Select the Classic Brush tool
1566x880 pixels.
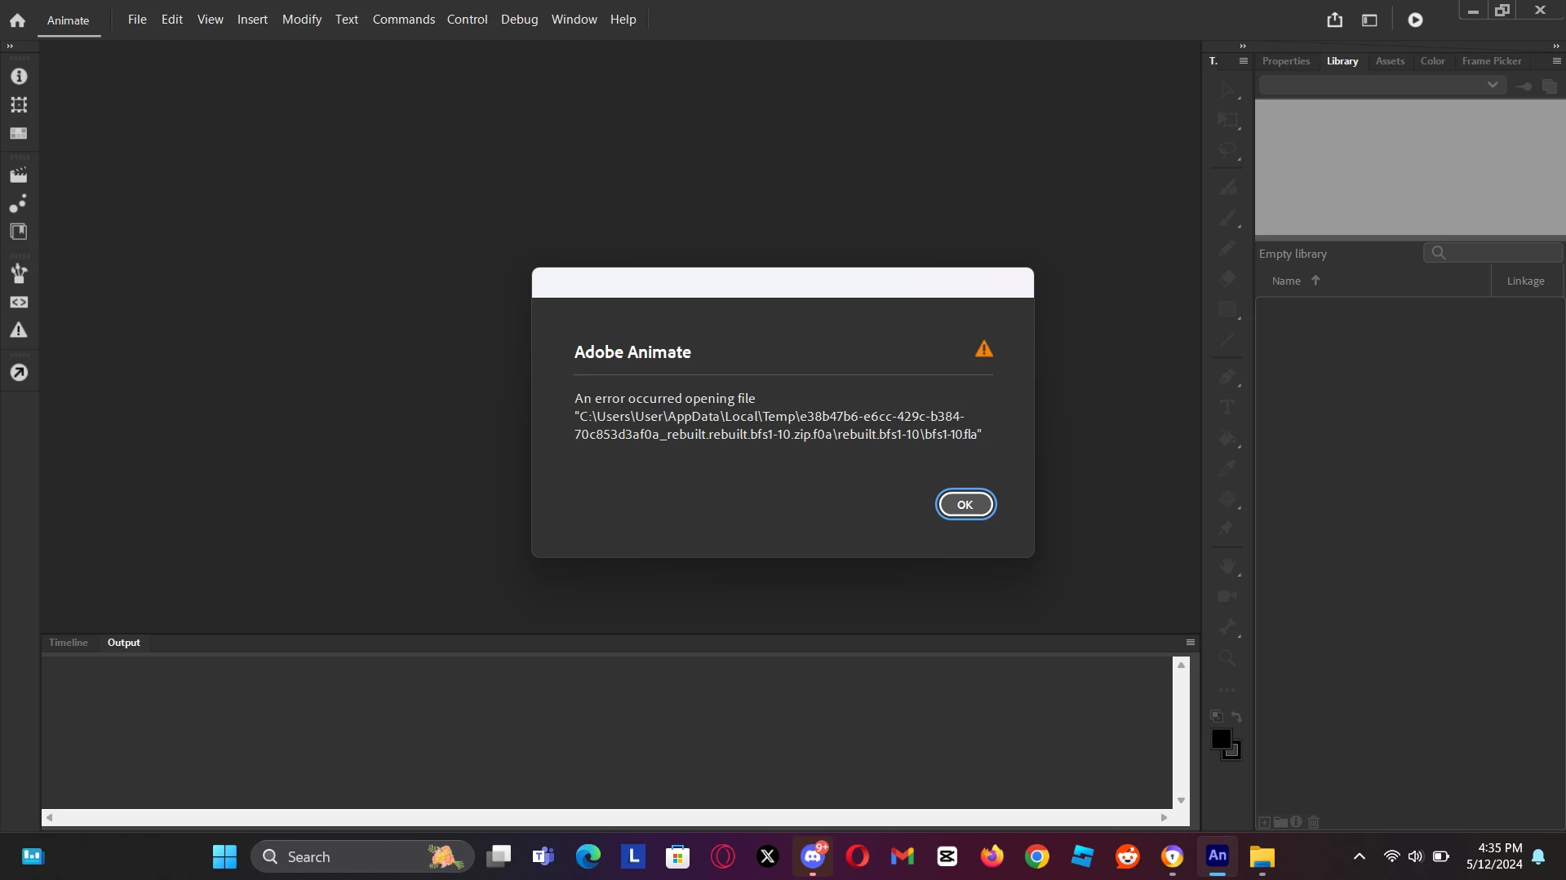1227,218
